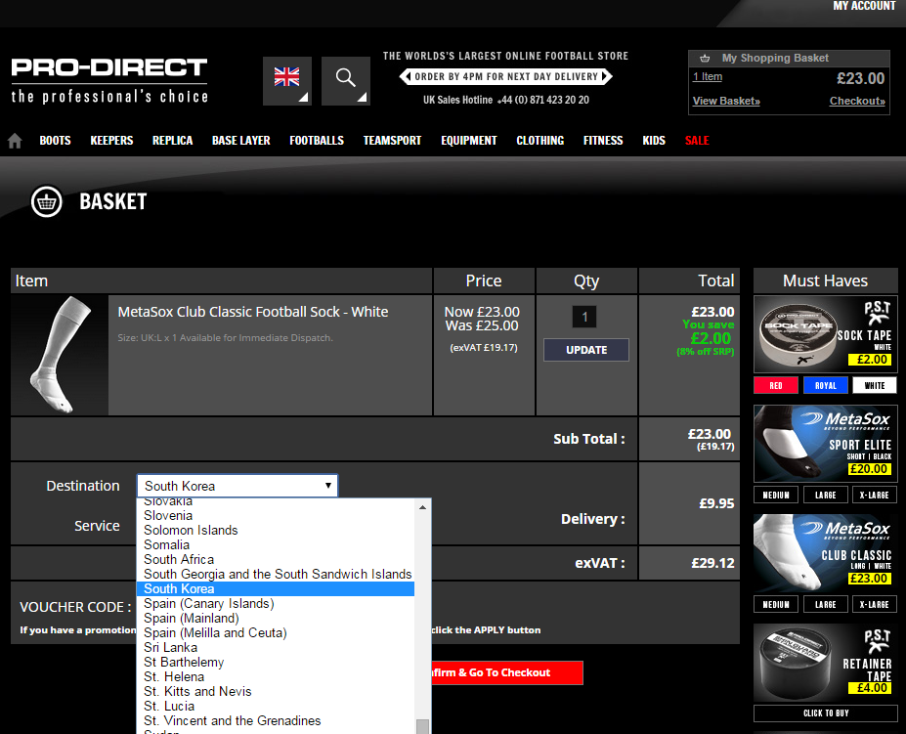Open the FITNESS menu
906x734 pixels.
point(603,141)
